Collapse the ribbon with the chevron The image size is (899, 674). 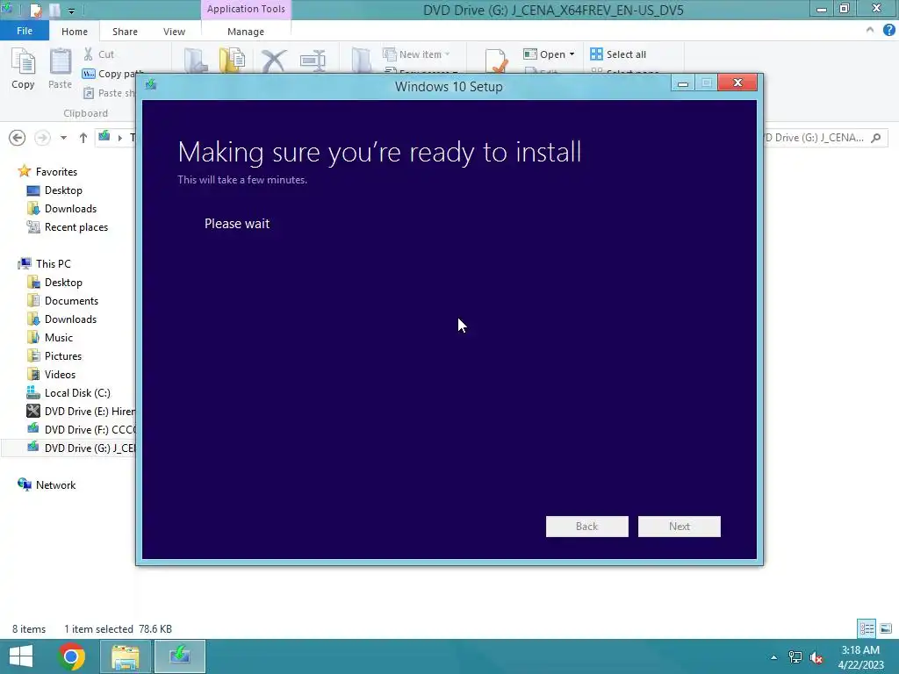pos(870,30)
